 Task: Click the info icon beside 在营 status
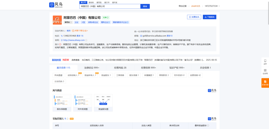108,18
